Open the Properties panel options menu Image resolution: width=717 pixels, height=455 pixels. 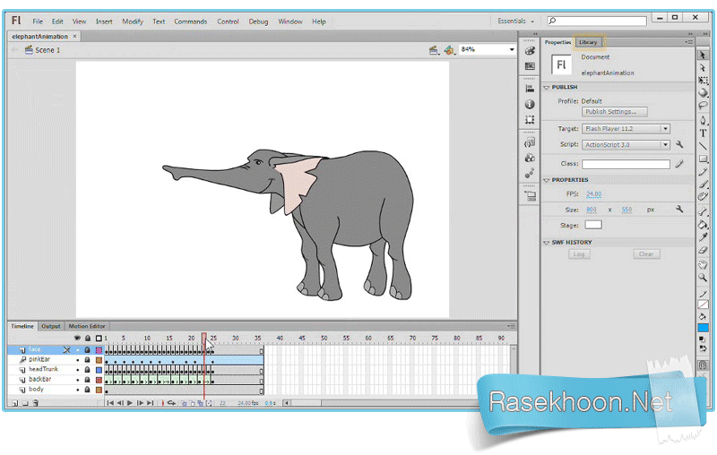click(689, 42)
